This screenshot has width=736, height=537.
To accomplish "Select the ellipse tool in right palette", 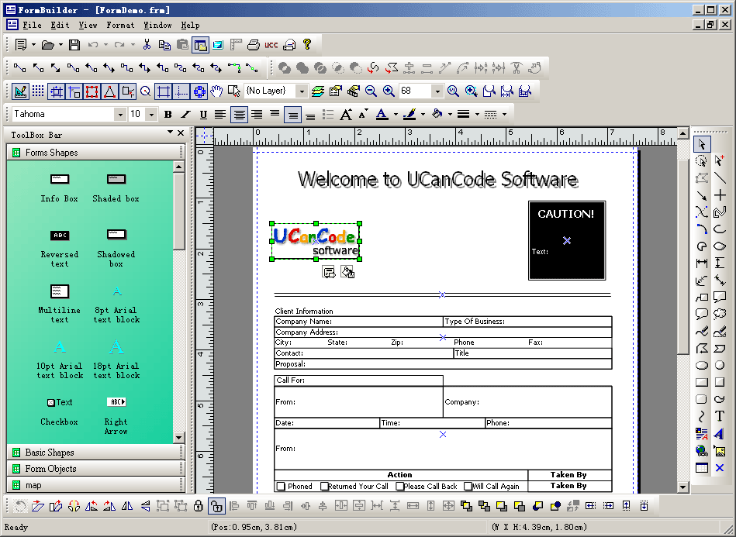I will (702, 365).
